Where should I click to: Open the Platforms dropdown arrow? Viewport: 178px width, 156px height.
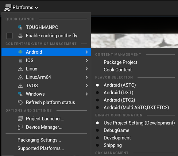coord(37,8)
